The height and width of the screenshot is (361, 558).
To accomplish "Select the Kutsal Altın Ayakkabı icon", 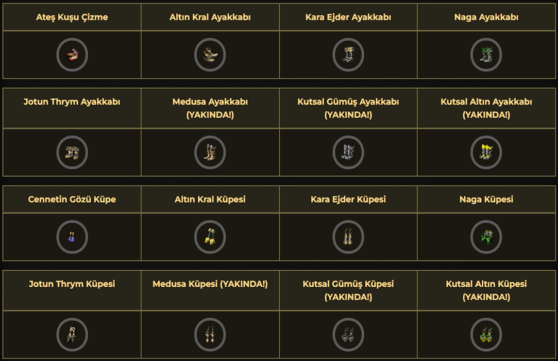I will tap(486, 152).
